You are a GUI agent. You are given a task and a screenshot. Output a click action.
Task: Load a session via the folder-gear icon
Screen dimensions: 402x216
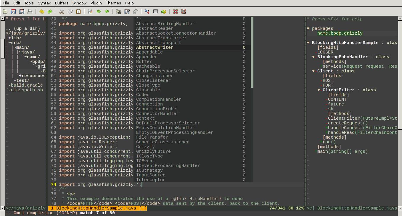[x=119, y=12]
